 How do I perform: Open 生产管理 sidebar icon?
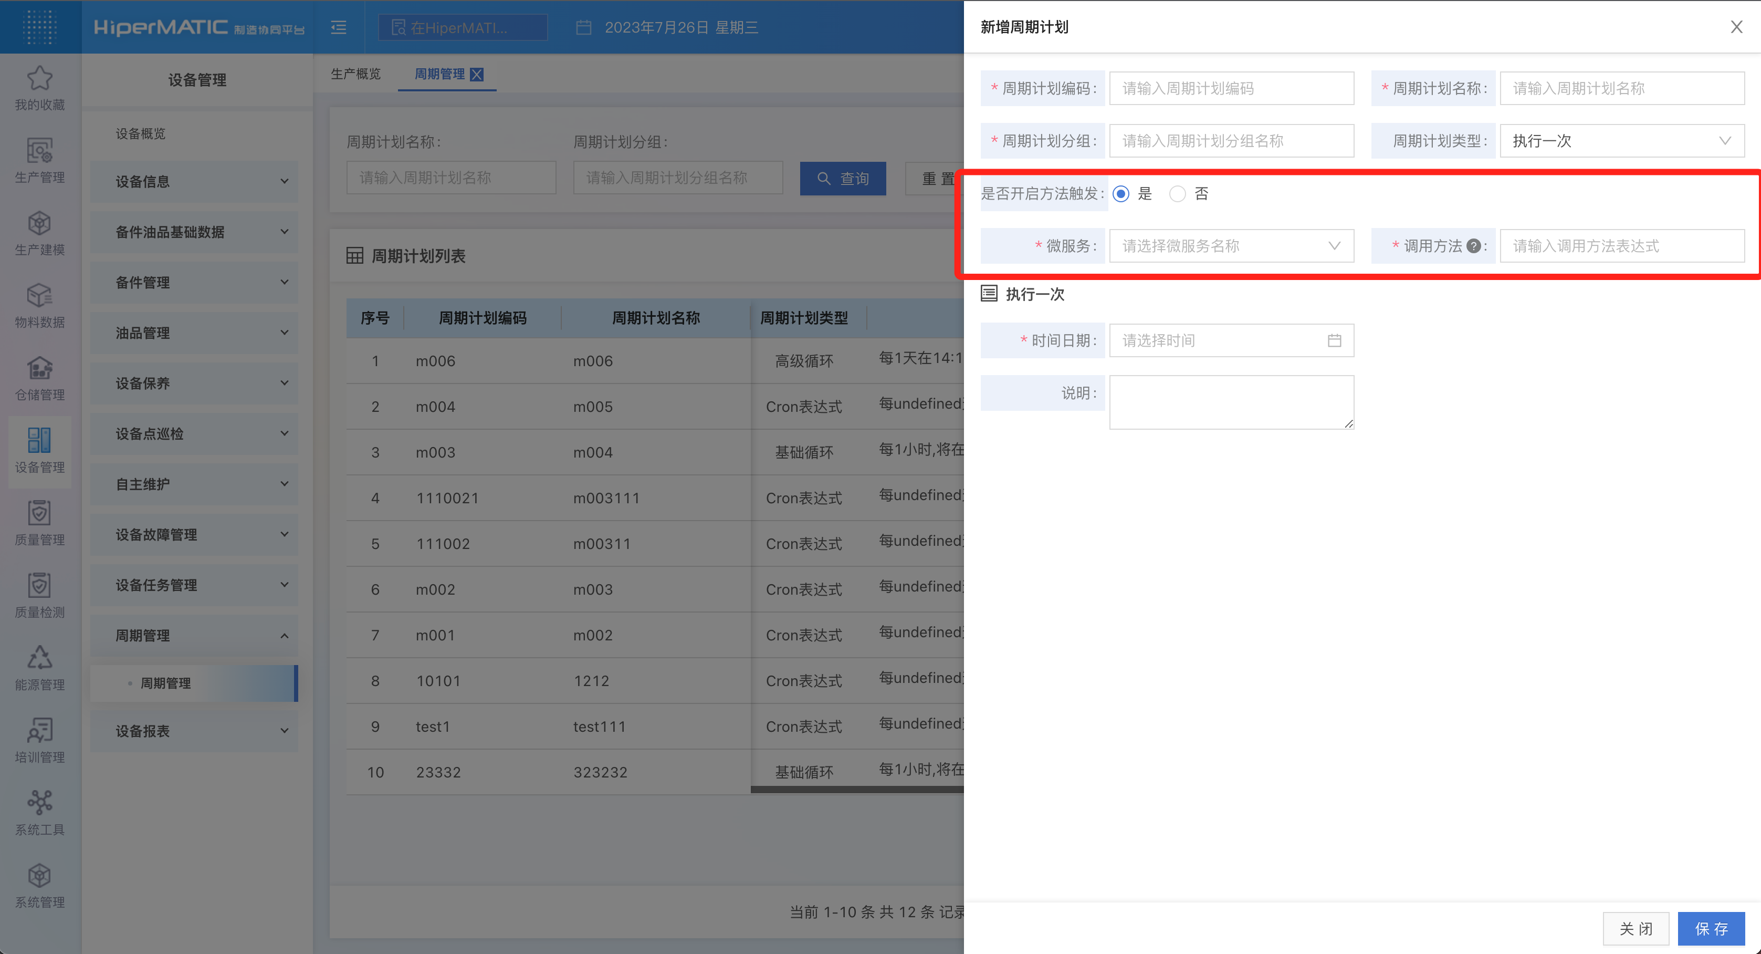pyautogui.click(x=40, y=150)
